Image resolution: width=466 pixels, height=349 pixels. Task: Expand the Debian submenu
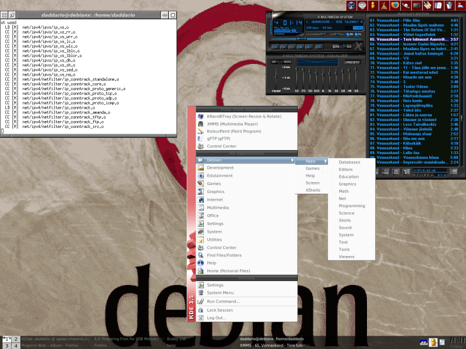pos(246,160)
